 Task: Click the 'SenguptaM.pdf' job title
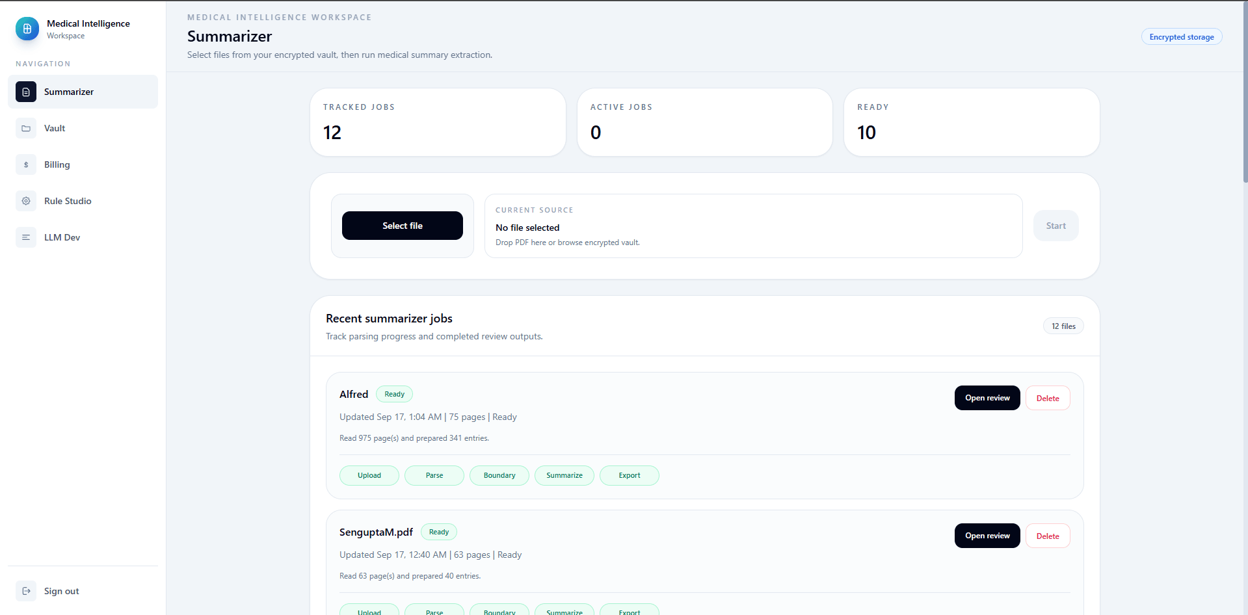[x=376, y=532]
